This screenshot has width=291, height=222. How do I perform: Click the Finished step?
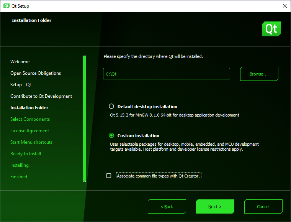[19, 177]
